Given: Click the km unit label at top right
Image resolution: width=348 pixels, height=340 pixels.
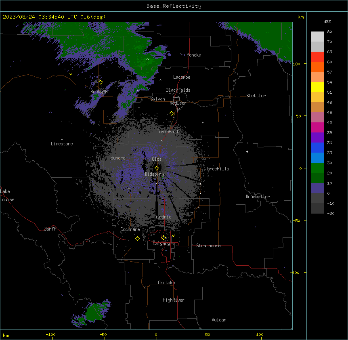Looking at the screenshot, I should click(x=300, y=17).
